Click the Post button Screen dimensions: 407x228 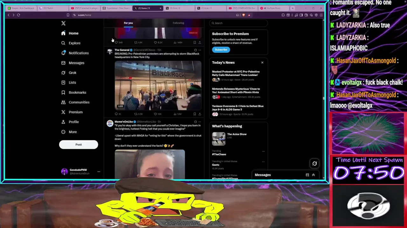(x=79, y=144)
